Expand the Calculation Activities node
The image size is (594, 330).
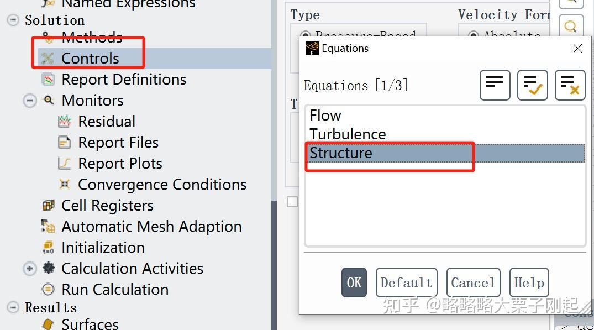[x=29, y=269]
